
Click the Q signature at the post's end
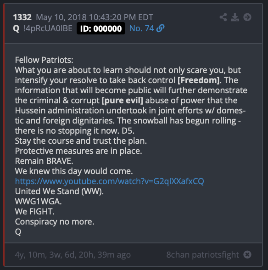18,232
